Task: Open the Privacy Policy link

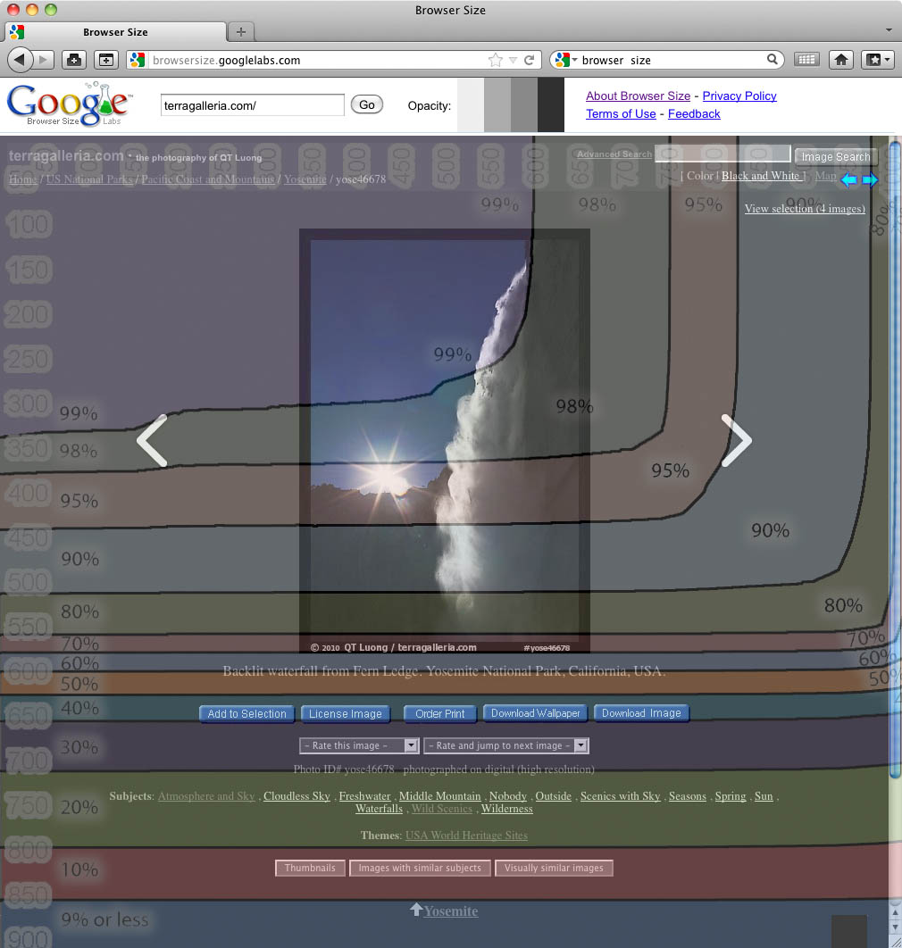Action: click(x=739, y=96)
